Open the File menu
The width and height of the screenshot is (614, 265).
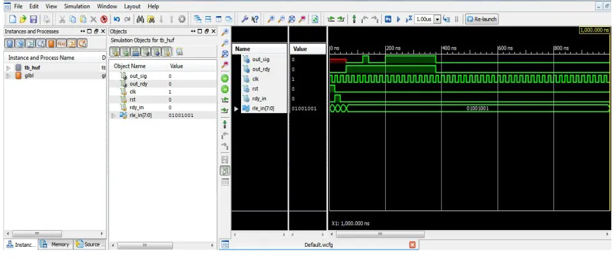point(18,6)
